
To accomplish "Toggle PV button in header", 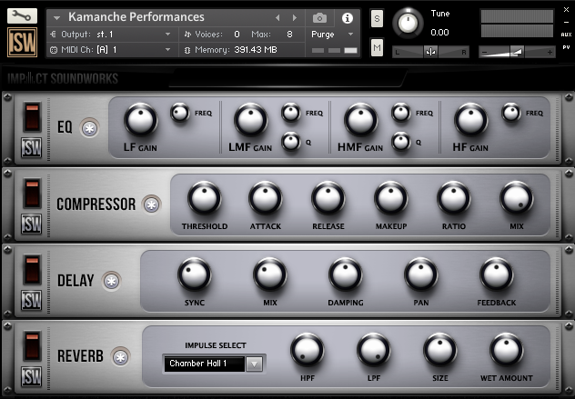I will (566, 47).
